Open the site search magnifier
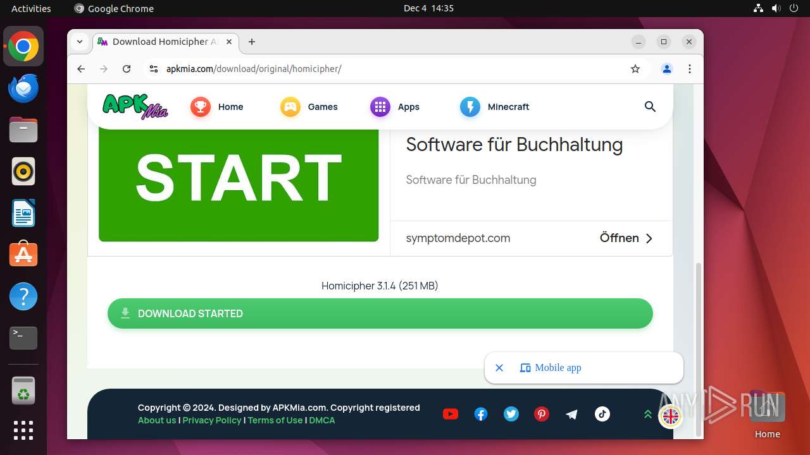The image size is (810, 455). (650, 107)
